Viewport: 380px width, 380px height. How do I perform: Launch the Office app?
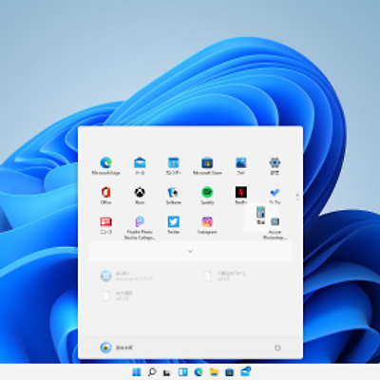(105, 195)
